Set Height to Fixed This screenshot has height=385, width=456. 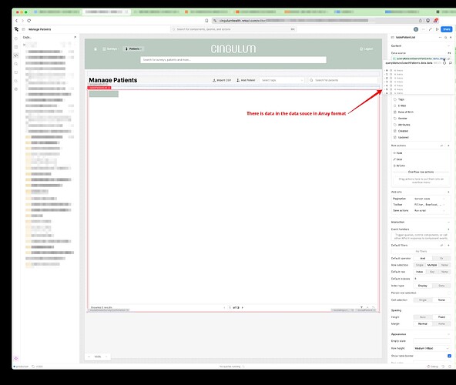click(x=441, y=317)
